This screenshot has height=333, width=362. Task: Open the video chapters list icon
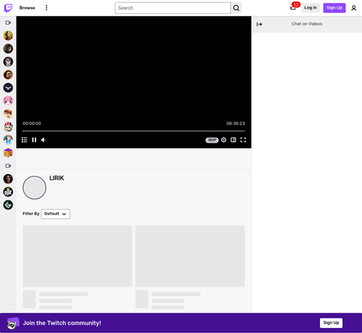[x=25, y=140]
